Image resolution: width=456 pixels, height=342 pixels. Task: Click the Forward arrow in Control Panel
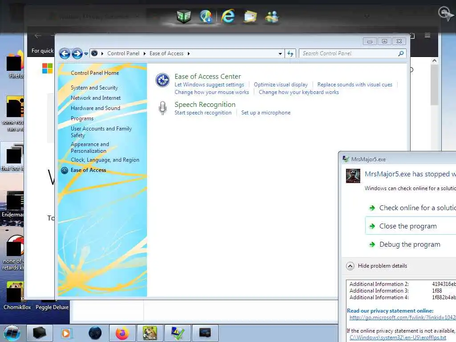[x=77, y=53]
